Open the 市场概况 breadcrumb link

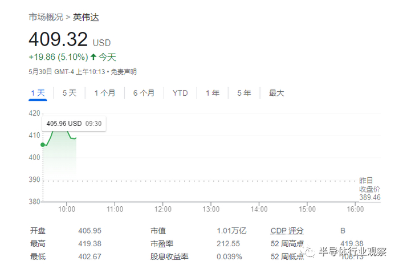click(x=46, y=17)
